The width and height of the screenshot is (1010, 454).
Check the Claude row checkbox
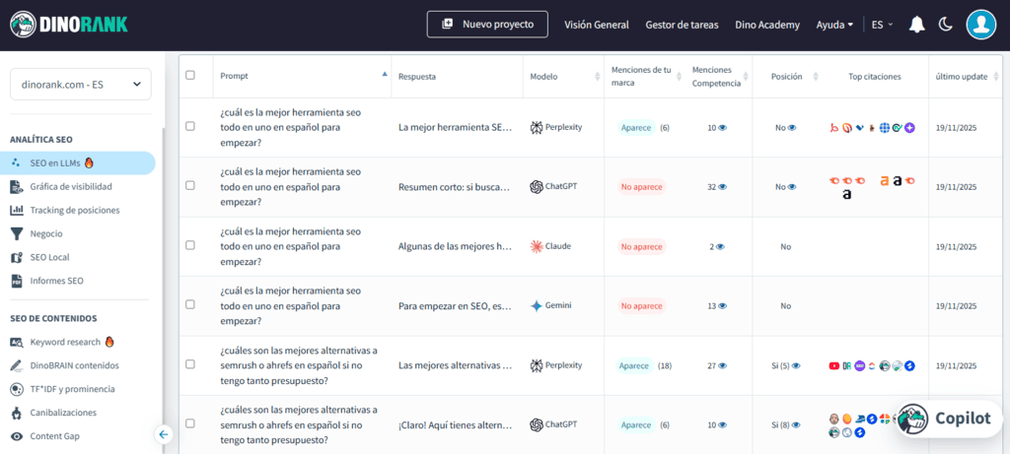coord(190,245)
